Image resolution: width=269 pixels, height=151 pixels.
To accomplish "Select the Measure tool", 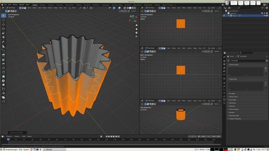I will (x=3, y=46).
